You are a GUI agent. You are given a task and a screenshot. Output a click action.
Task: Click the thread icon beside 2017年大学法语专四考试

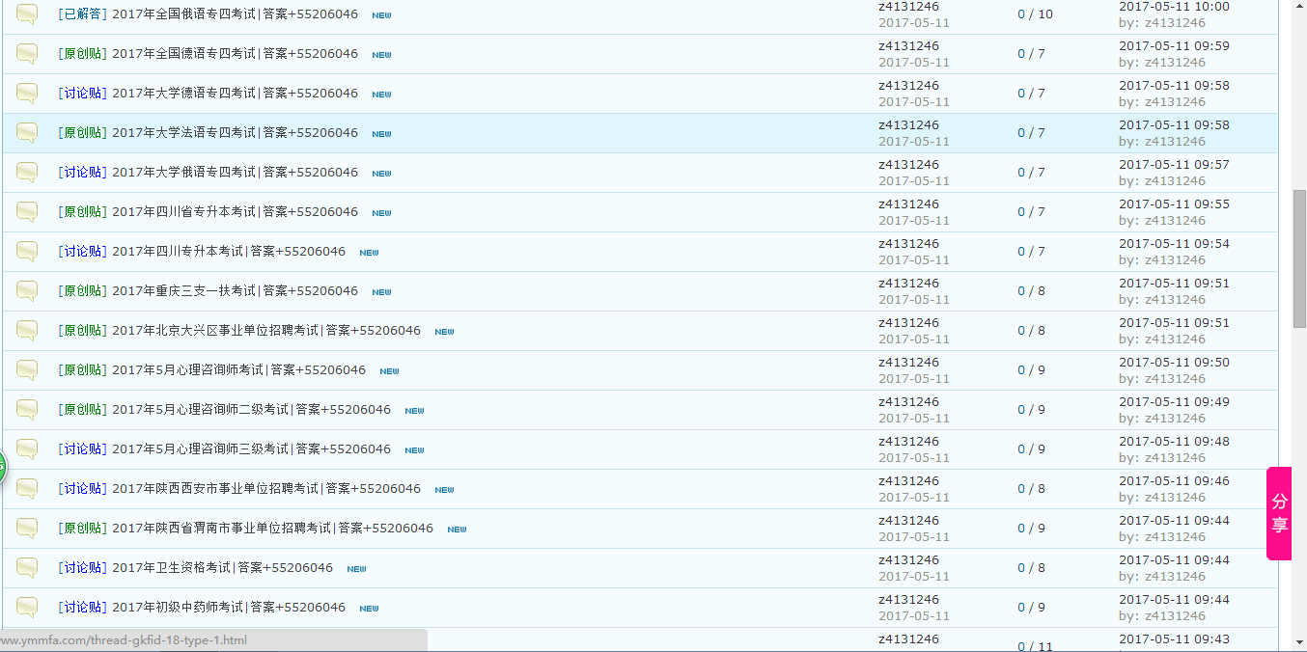(x=27, y=133)
